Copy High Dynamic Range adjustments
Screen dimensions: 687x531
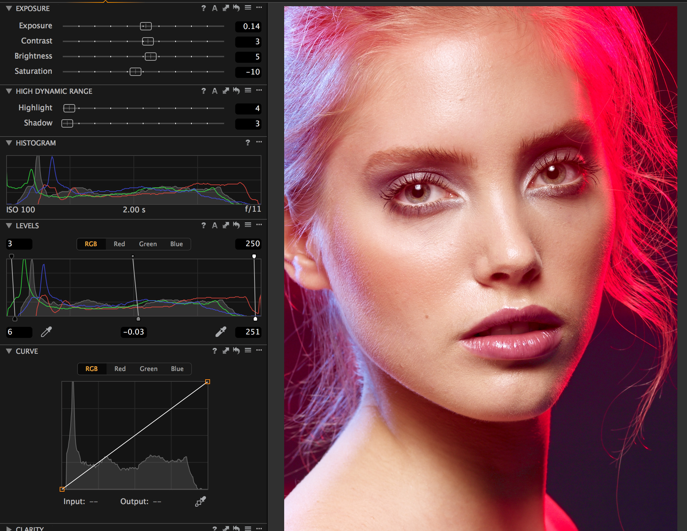click(226, 91)
